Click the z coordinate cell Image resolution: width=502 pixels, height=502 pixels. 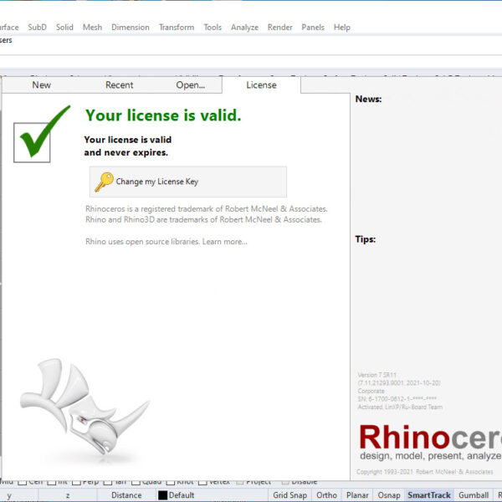click(x=68, y=495)
